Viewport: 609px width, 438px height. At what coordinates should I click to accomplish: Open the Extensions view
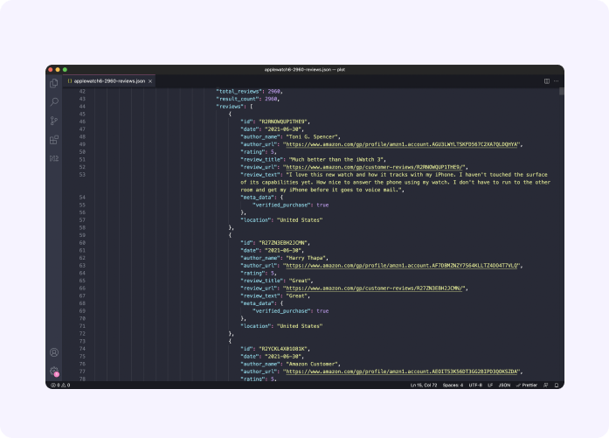(54, 139)
